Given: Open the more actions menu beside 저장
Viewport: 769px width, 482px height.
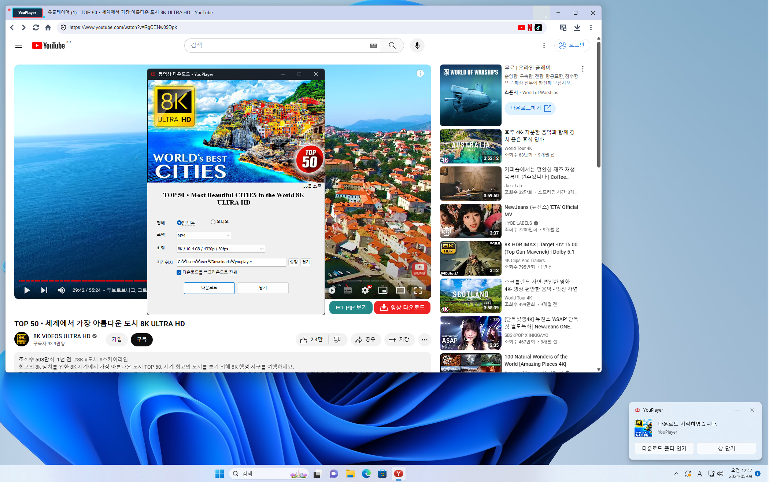Looking at the screenshot, I should 424,340.
